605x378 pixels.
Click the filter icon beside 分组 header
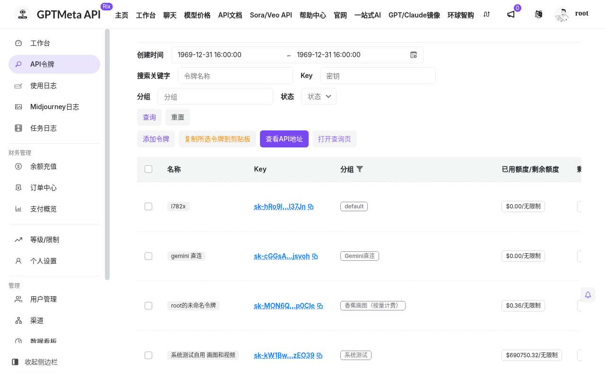360,169
